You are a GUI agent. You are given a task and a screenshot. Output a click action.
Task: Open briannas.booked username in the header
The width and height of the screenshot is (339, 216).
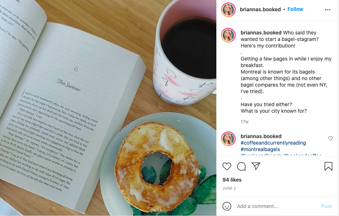coord(260,9)
